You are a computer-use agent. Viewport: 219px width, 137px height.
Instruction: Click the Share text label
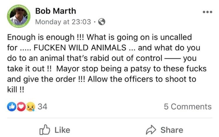(172, 130)
